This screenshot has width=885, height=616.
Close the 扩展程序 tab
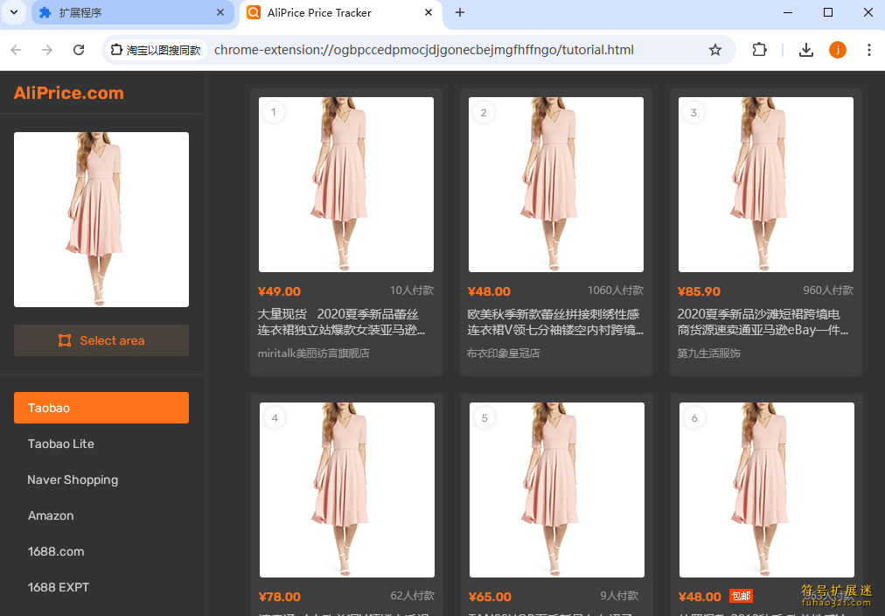pos(220,12)
